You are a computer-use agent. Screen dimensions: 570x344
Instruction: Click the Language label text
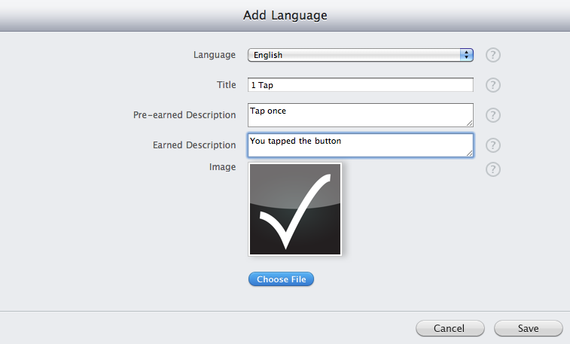click(x=215, y=55)
